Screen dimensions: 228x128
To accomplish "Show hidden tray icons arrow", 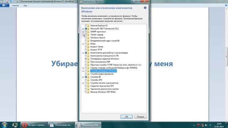I will pyautogui.click(x=194, y=125).
